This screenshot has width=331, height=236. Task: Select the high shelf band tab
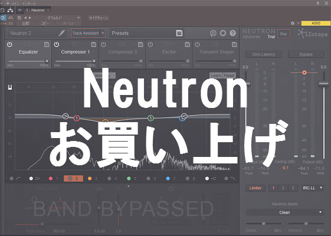pos(211,179)
